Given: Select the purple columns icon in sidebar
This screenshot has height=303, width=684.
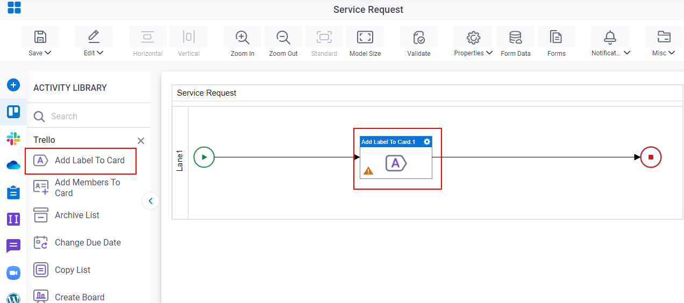Looking at the screenshot, I should 13,219.
